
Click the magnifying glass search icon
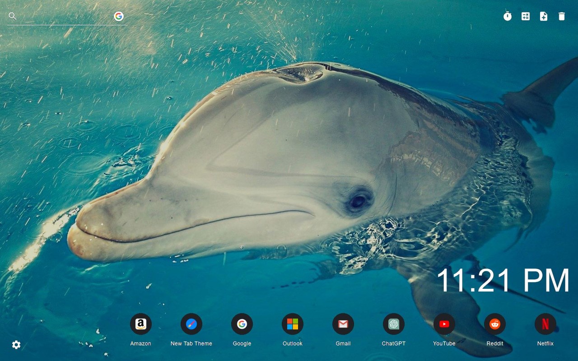pos(13,16)
